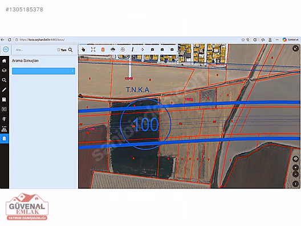Viewport: 301px width, 226px height.
Task: Go back in the browser
Action: [2, 40]
